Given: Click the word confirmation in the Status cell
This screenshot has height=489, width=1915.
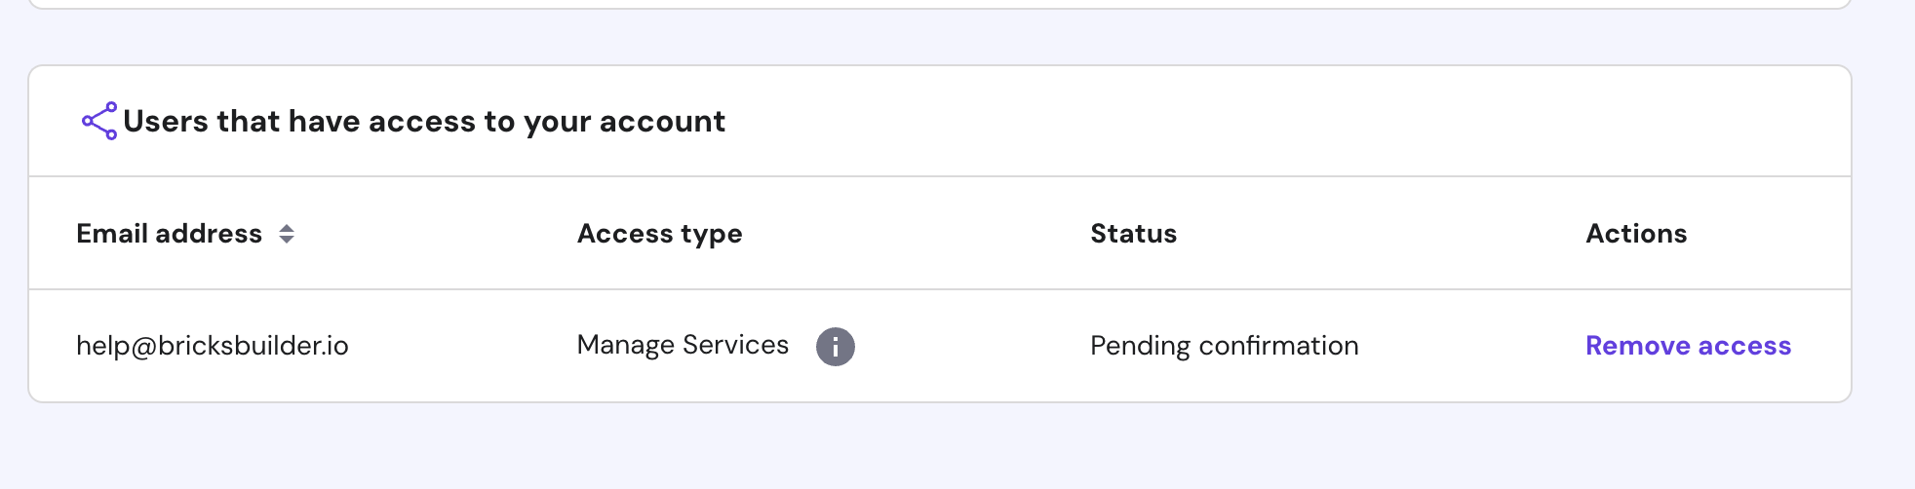Looking at the screenshot, I should tap(1278, 346).
